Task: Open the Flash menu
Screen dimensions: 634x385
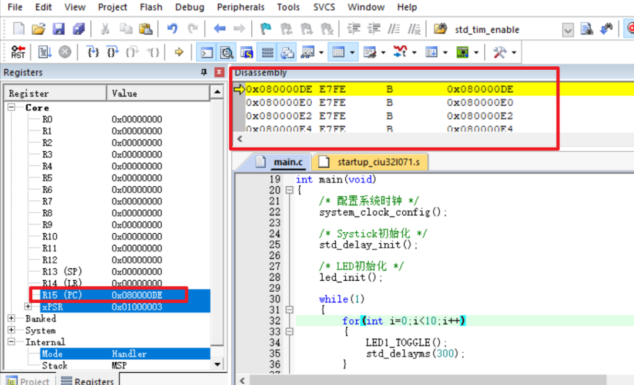Action: (x=151, y=7)
